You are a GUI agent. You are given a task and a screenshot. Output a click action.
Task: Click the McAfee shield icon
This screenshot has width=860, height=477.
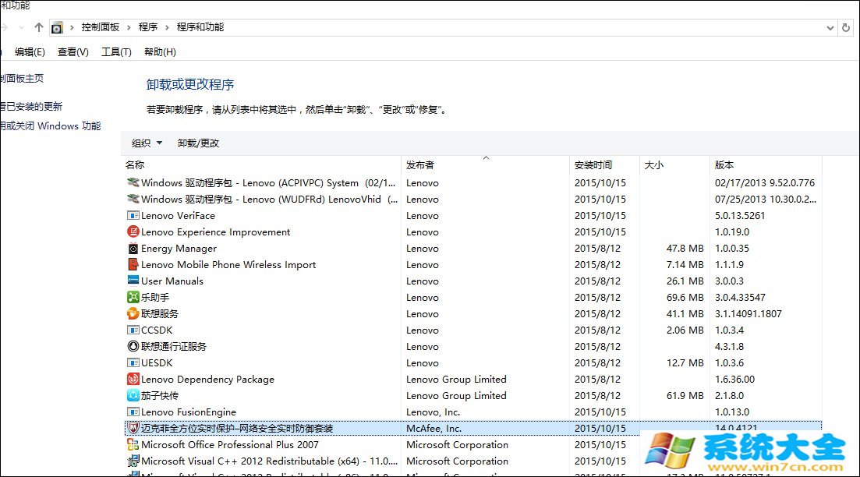pyautogui.click(x=133, y=428)
